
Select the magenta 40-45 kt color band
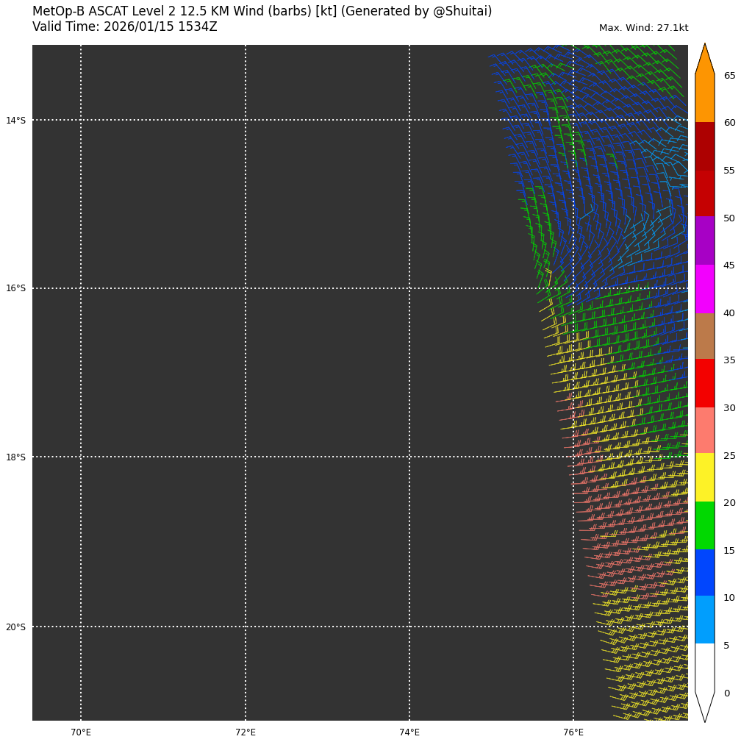[x=704, y=288]
